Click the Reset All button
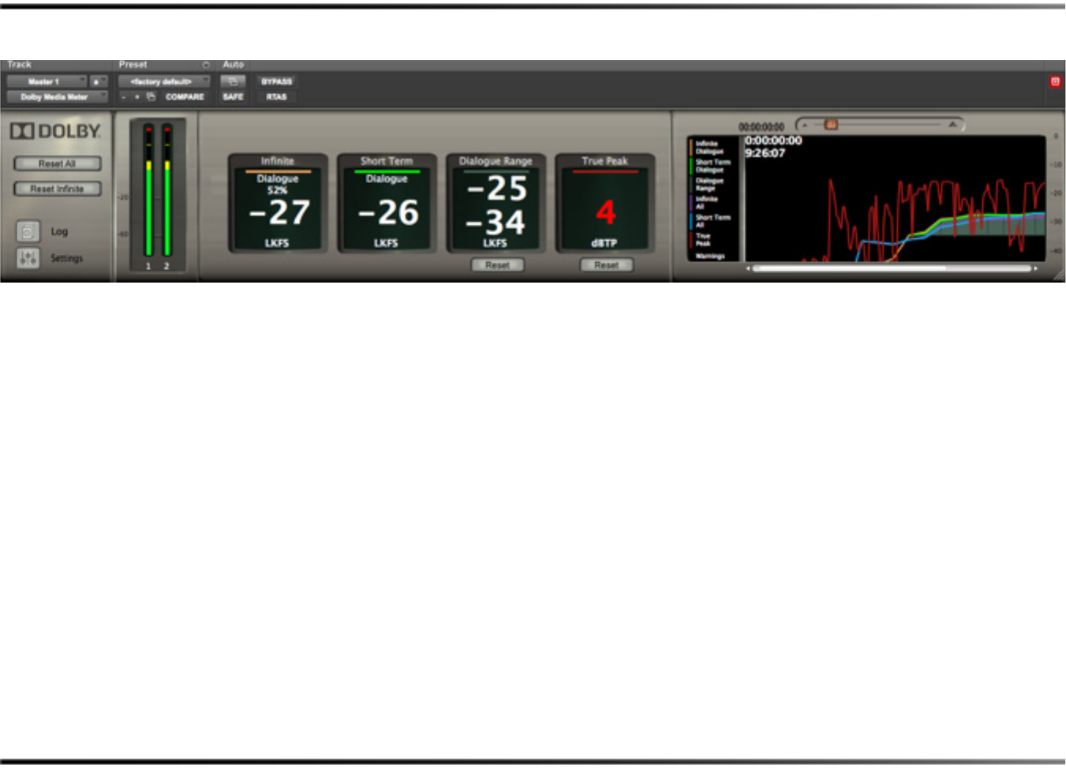The height and width of the screenshot is (768, 1066). pos(58,163)
